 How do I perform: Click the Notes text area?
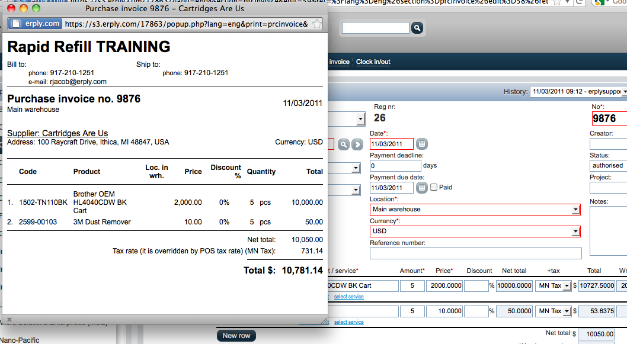608,231
